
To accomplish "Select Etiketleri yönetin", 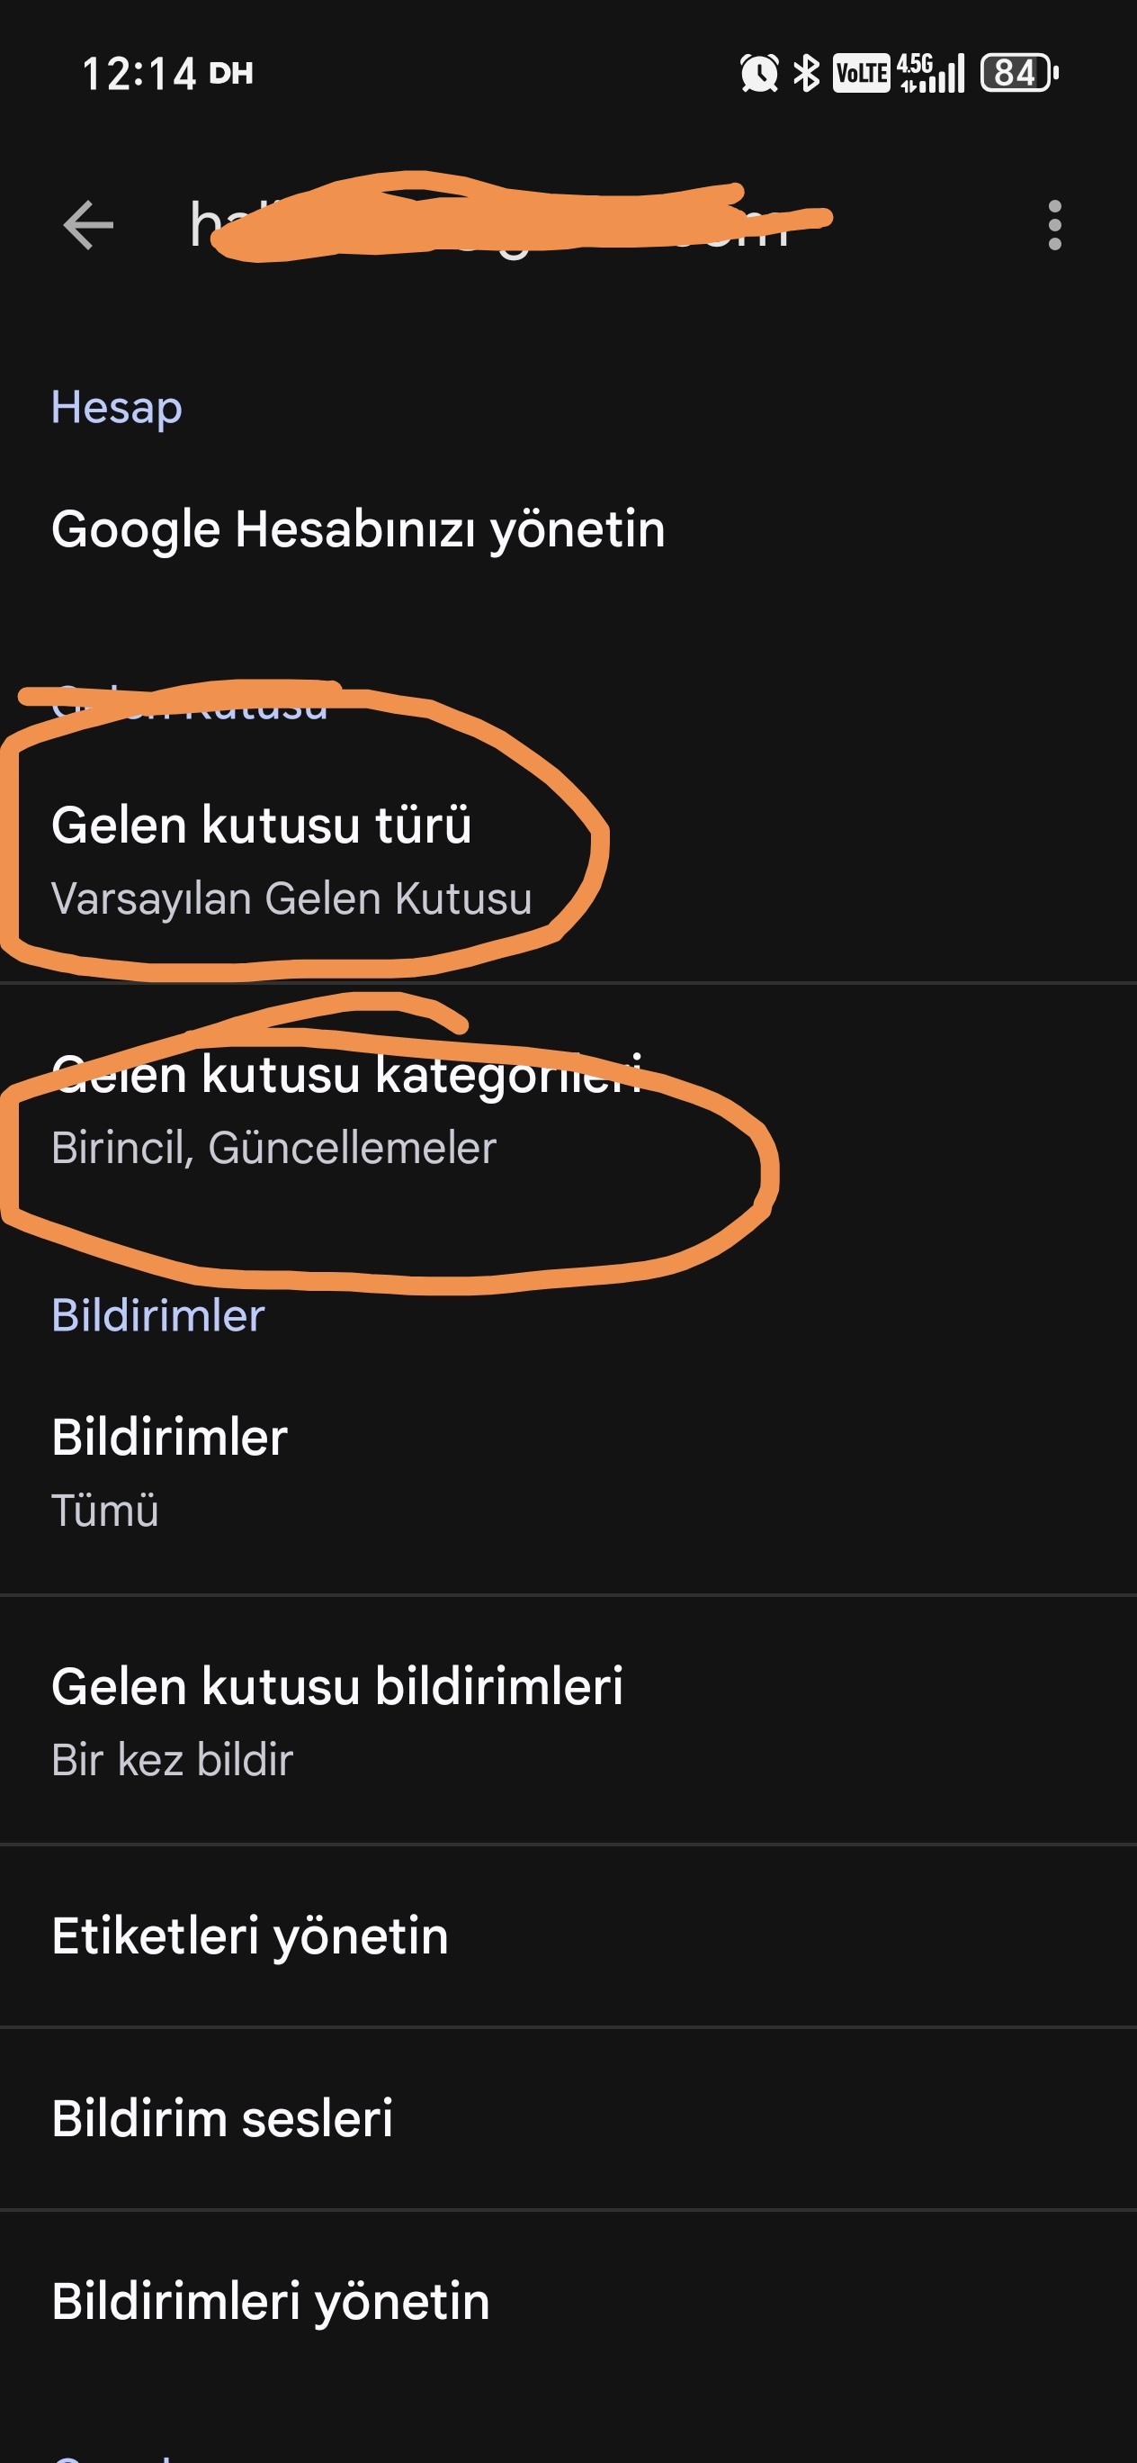I will pos(568,1936).
